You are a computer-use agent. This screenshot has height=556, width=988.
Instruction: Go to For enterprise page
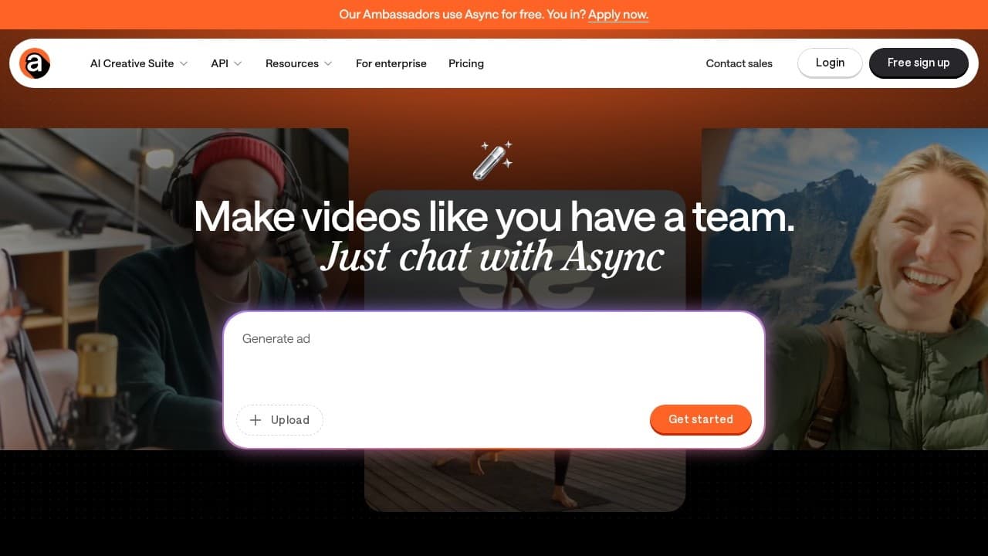[x=391, y=63]
